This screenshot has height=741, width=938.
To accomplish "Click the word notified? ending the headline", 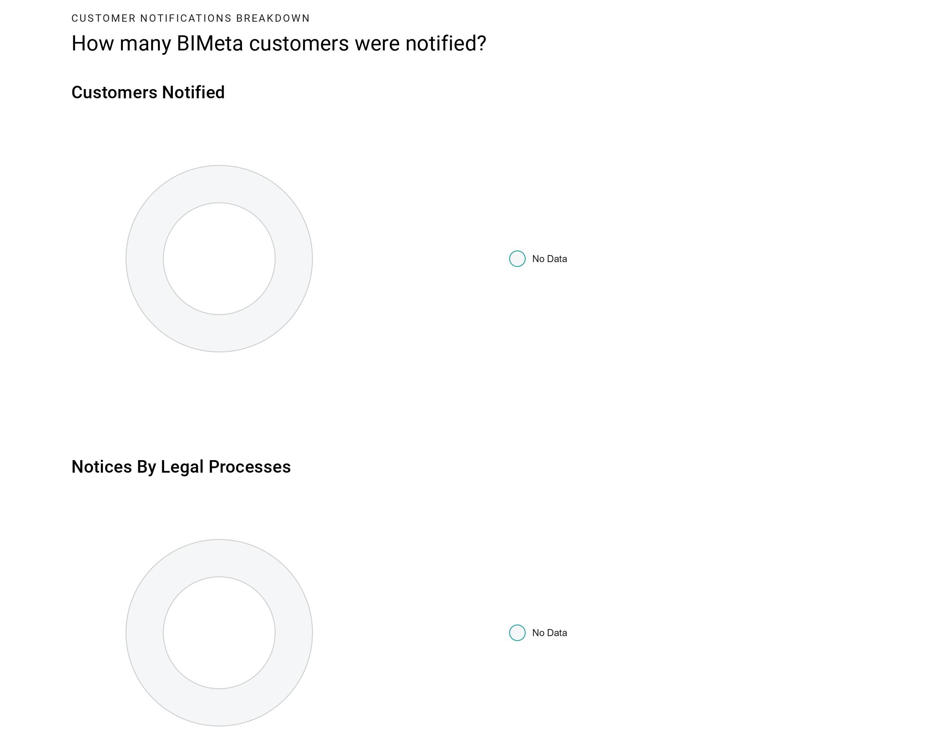I will 446,43.
